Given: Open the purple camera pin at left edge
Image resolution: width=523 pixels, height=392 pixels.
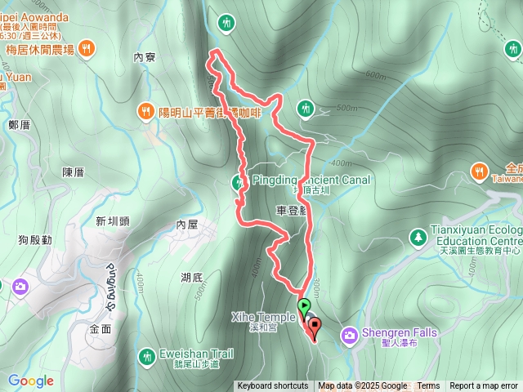Looking at the screenshot, I should click(x=20, y=287).
